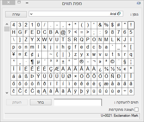The height and width of the screenshot is (122, 144).
Task: Select the multiplication × symbol
Action: pyautogui.click(x=76, y=77)
